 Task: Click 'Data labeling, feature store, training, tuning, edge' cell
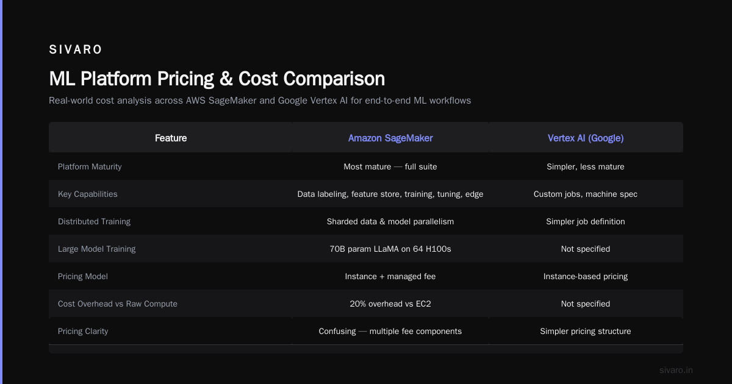(390, 194)
